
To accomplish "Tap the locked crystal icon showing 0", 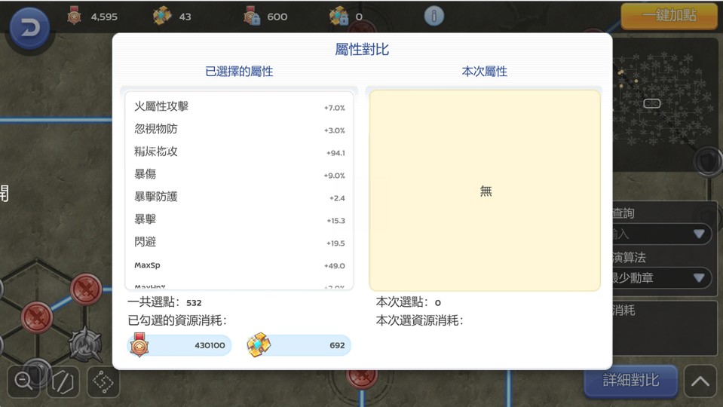I will [x=339, y=16].
